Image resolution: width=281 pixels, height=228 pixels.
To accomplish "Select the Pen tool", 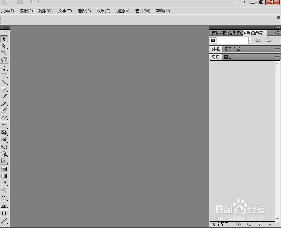I will coord(4,68).
